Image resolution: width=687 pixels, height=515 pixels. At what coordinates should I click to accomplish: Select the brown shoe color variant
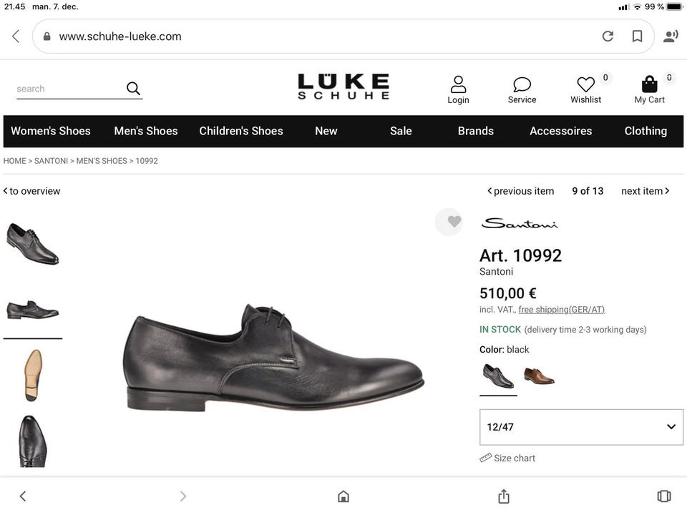pos(539,376)
